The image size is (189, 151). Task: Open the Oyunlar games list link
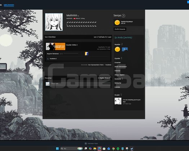click(x=117, y=58)
